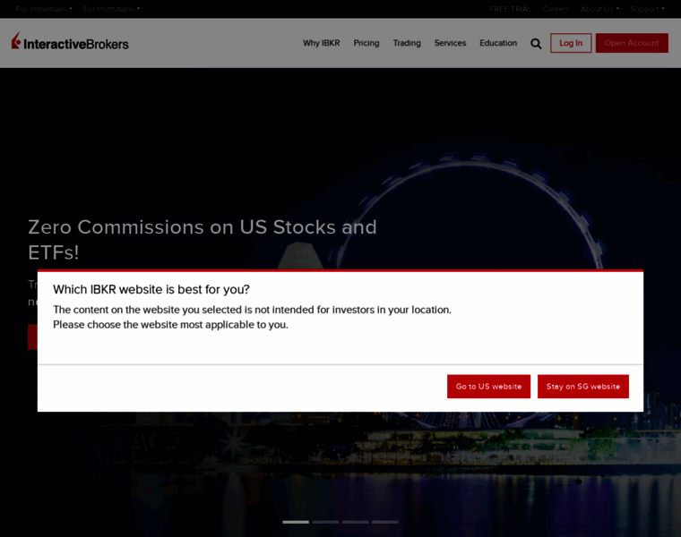Open the Pricing menu
Viewport: 681px width, 537px height.
[x=366, y=43]
